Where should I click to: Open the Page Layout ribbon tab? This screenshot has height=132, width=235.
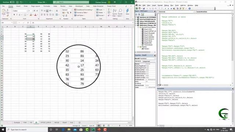pyautogui.click(x=35, y=6)
